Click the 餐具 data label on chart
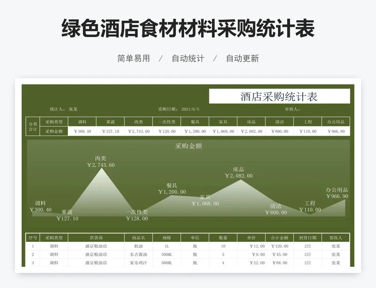 point(172,188)
